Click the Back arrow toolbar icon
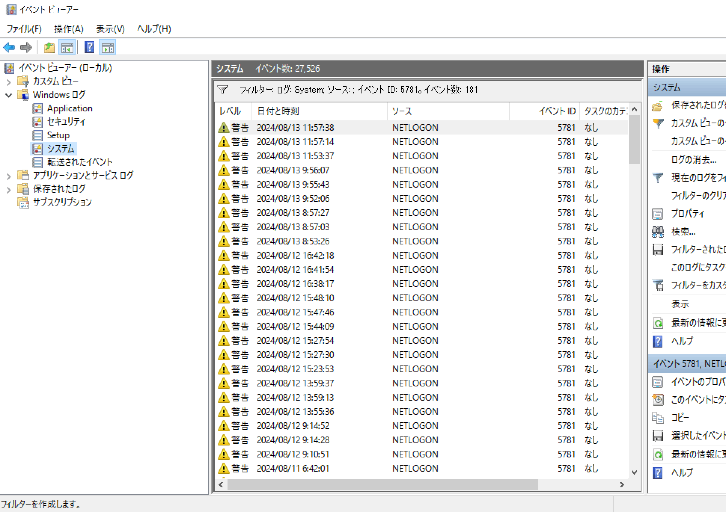The width and height of the screenshot is (726, 512). tap(9, 47)
